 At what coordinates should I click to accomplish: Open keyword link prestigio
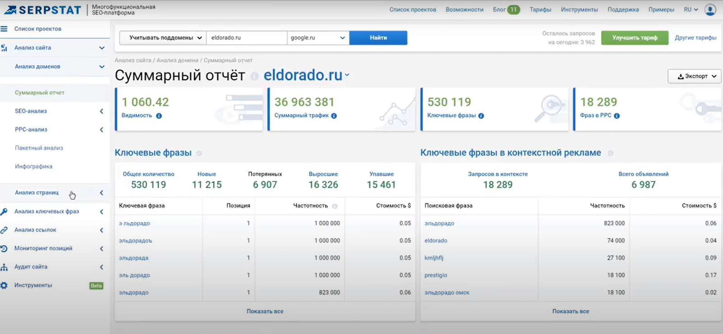[x=436, y=275]
